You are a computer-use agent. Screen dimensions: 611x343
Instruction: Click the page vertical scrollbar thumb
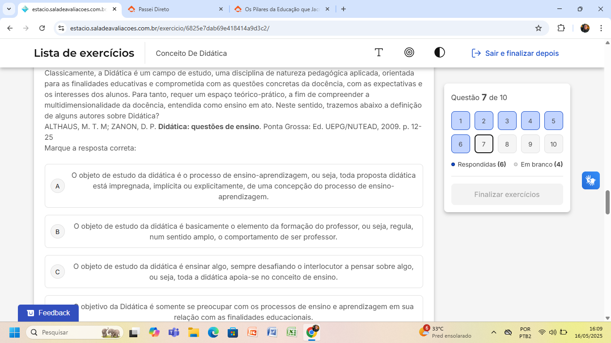tap(607, 202)
